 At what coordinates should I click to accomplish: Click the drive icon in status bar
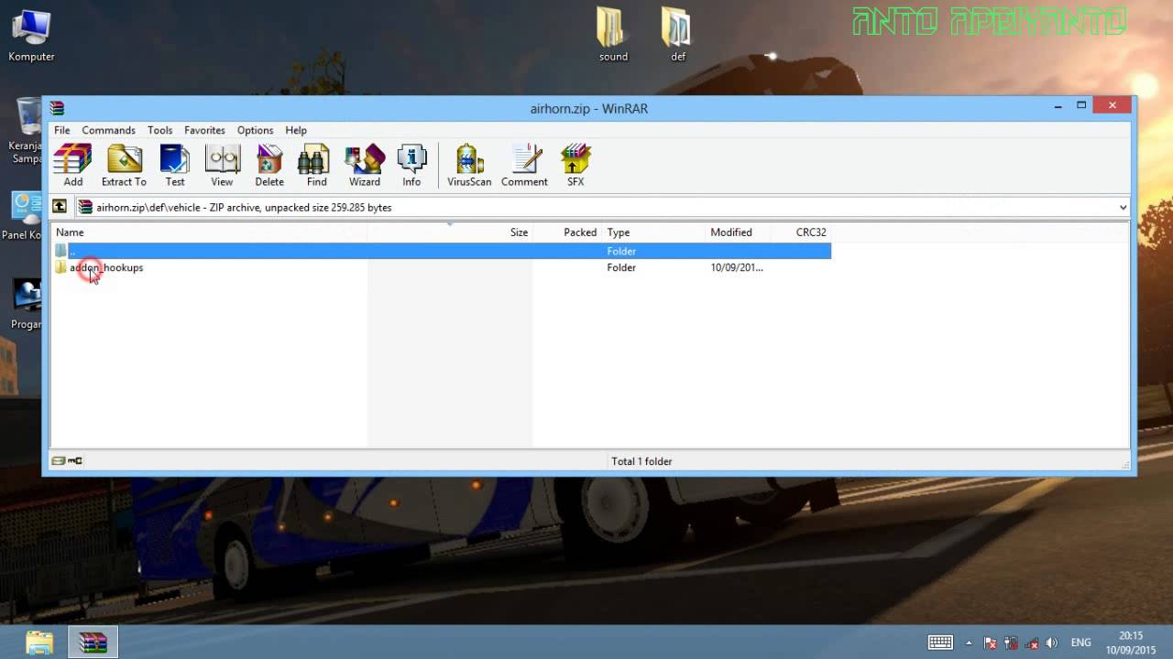59,461
